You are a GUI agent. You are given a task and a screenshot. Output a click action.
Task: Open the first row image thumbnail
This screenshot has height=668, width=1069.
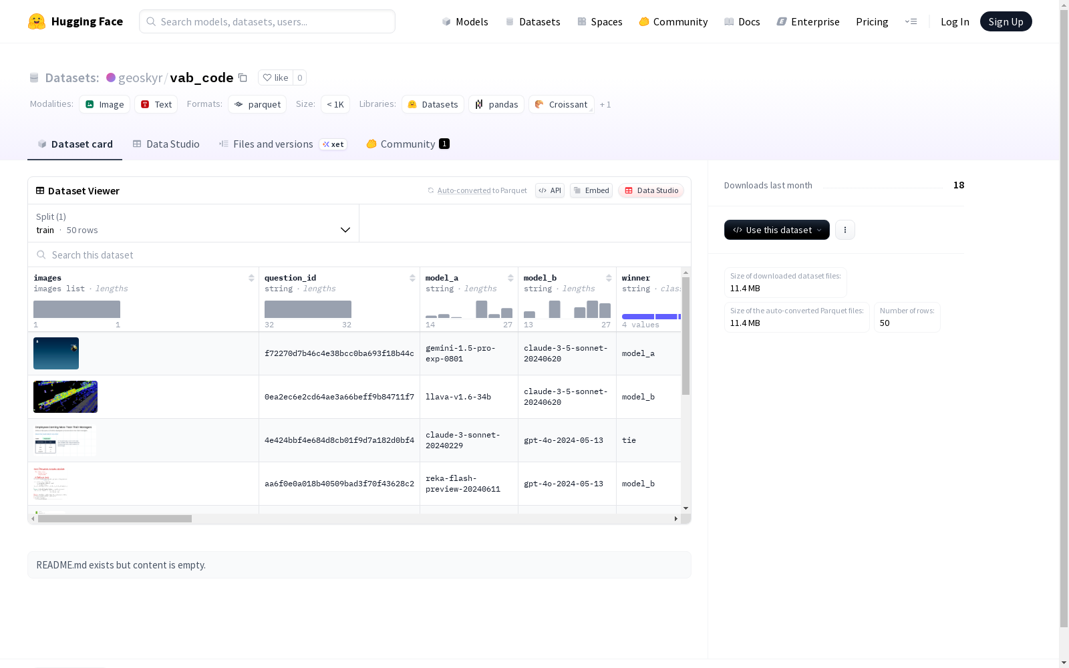56,353
